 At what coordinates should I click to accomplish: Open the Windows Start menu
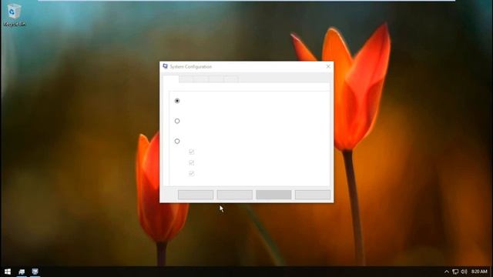(x=8, y=272)
